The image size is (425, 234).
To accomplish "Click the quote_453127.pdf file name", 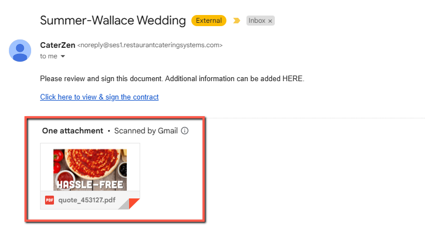I will tap(87, 200).
